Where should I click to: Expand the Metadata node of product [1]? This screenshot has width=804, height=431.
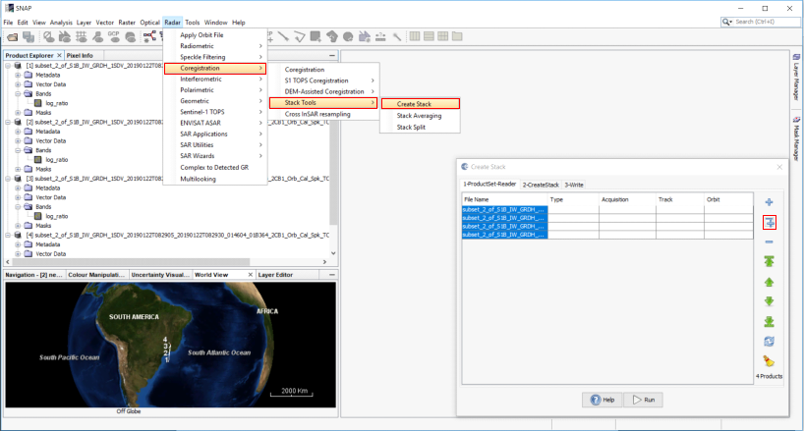click(18, 75)
